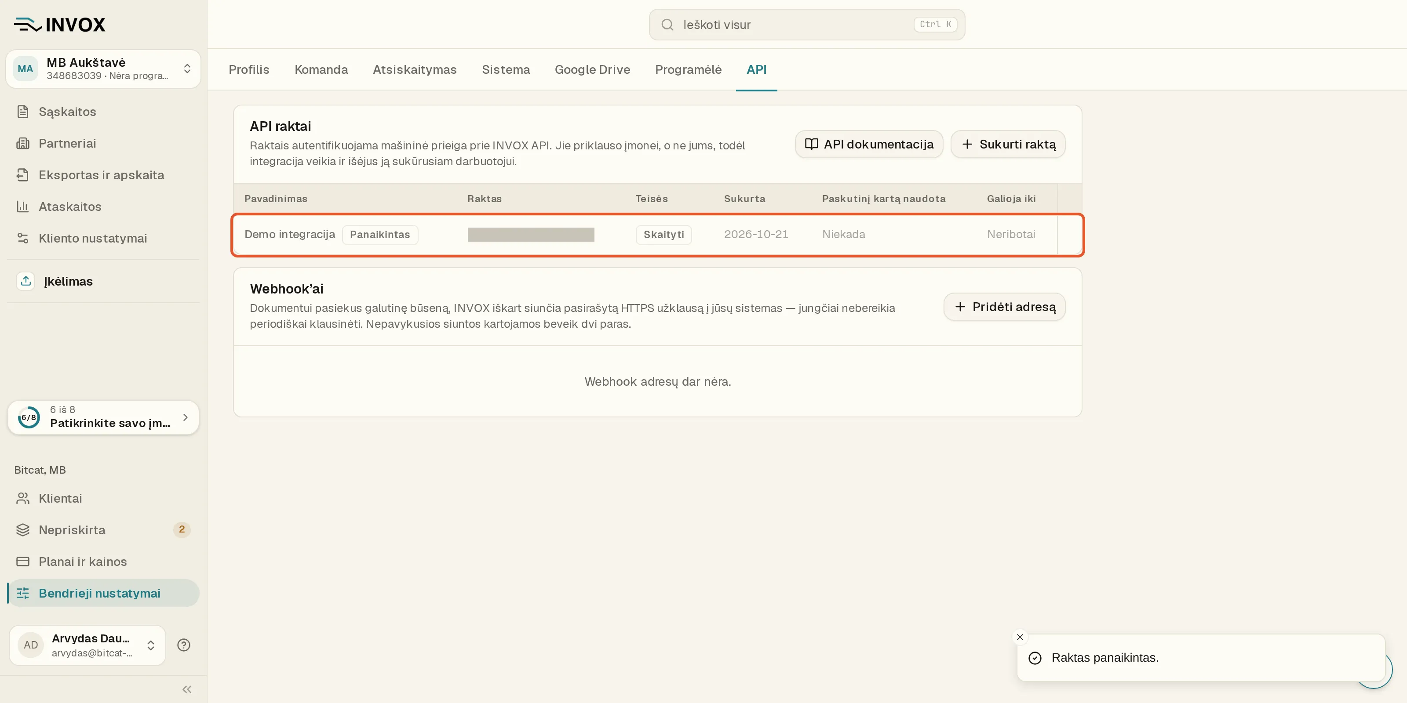Click the Neribotai expiry cell
Image resolution: width=1407 pixels, height=703 pixels.
coord(1011,234)
